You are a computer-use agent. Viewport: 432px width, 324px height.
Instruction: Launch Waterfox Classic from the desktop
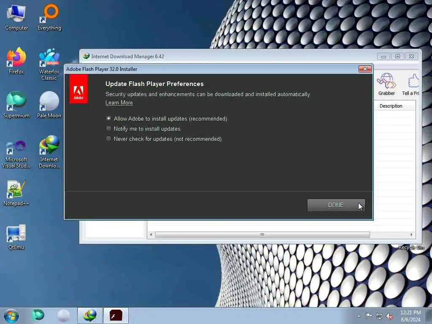tap(49, 64)
